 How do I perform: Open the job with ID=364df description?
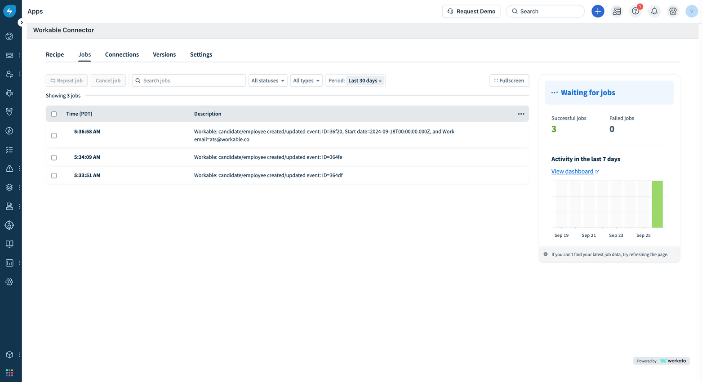tap(268, 175)
